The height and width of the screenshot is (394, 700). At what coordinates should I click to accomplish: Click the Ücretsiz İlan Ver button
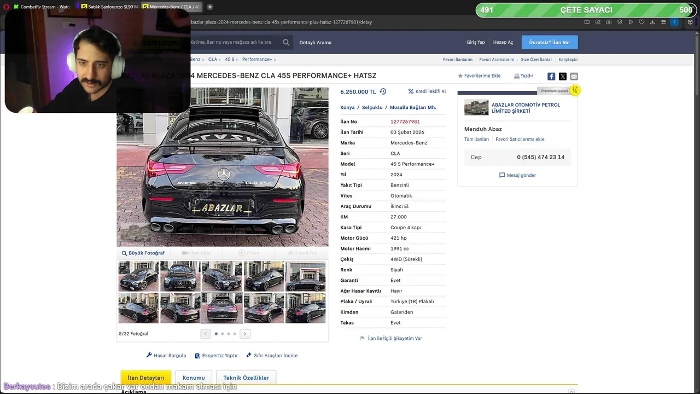pos(550,42)
